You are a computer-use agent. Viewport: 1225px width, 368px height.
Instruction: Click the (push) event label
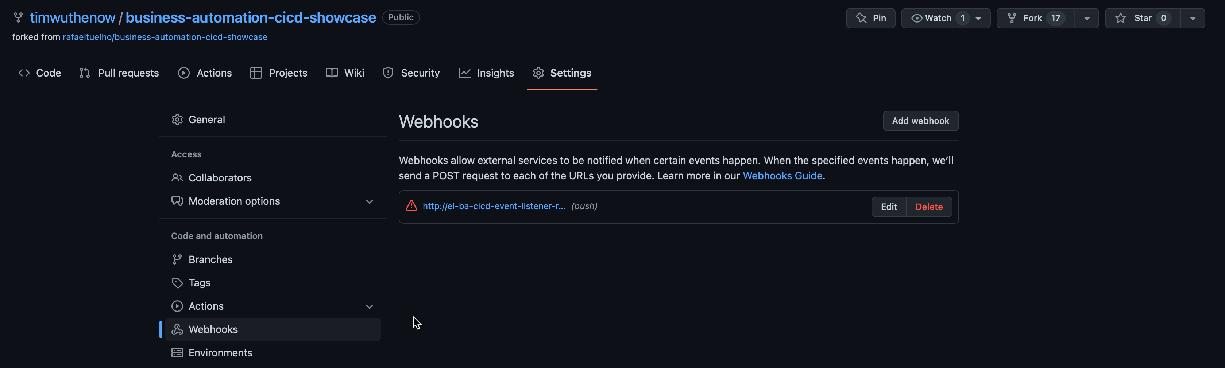tap(584, 206)
